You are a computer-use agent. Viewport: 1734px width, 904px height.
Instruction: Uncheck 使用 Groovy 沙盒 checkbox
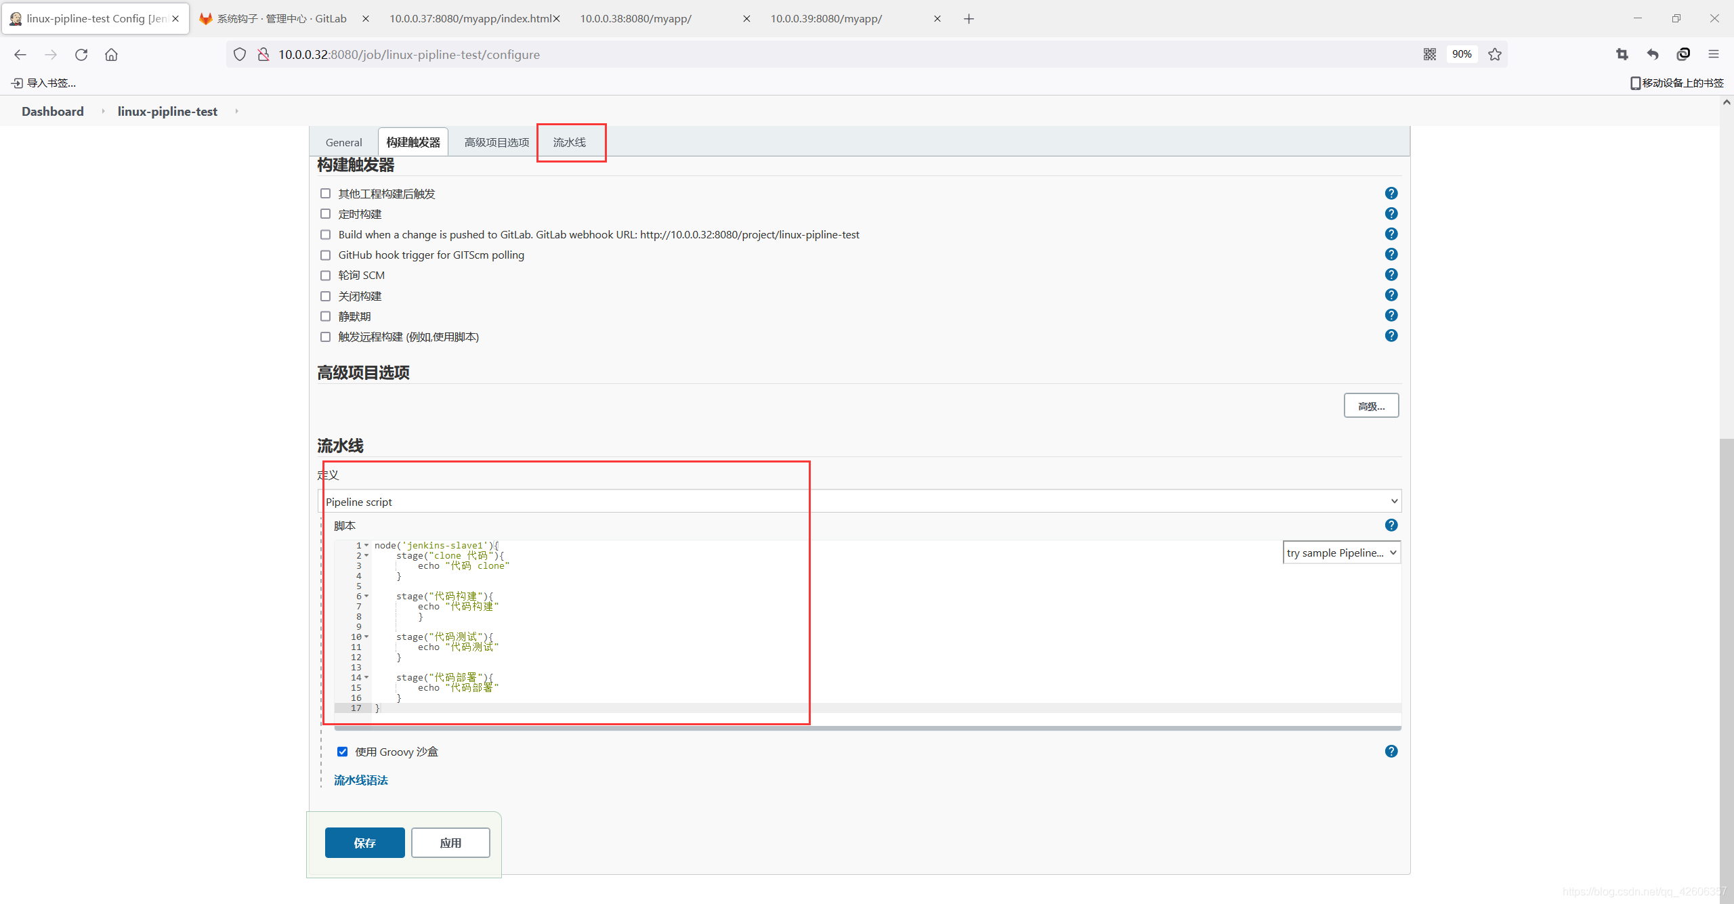click(x=342, y=752)
